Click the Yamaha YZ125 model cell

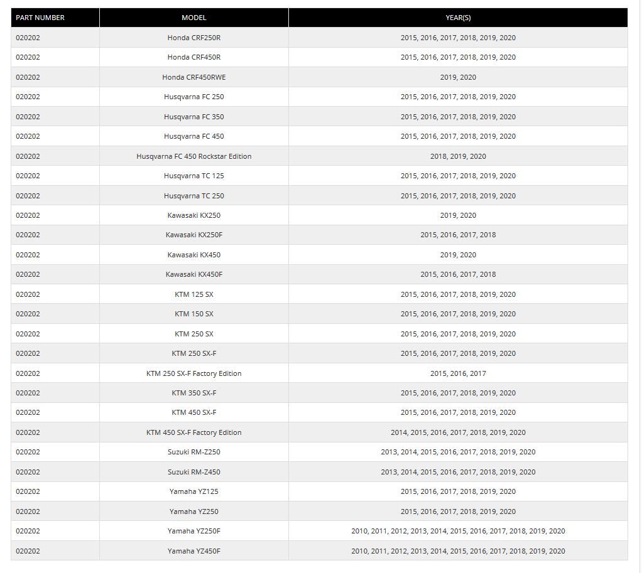(193, 491)
